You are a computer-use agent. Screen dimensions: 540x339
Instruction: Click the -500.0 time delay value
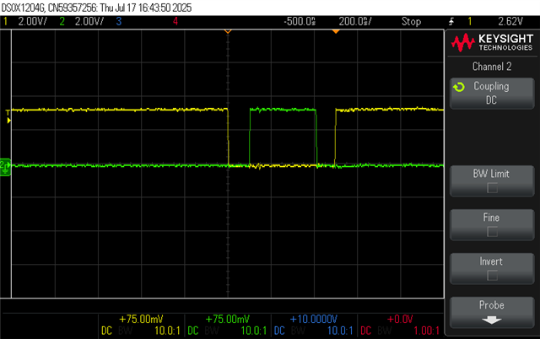(300, 22)
